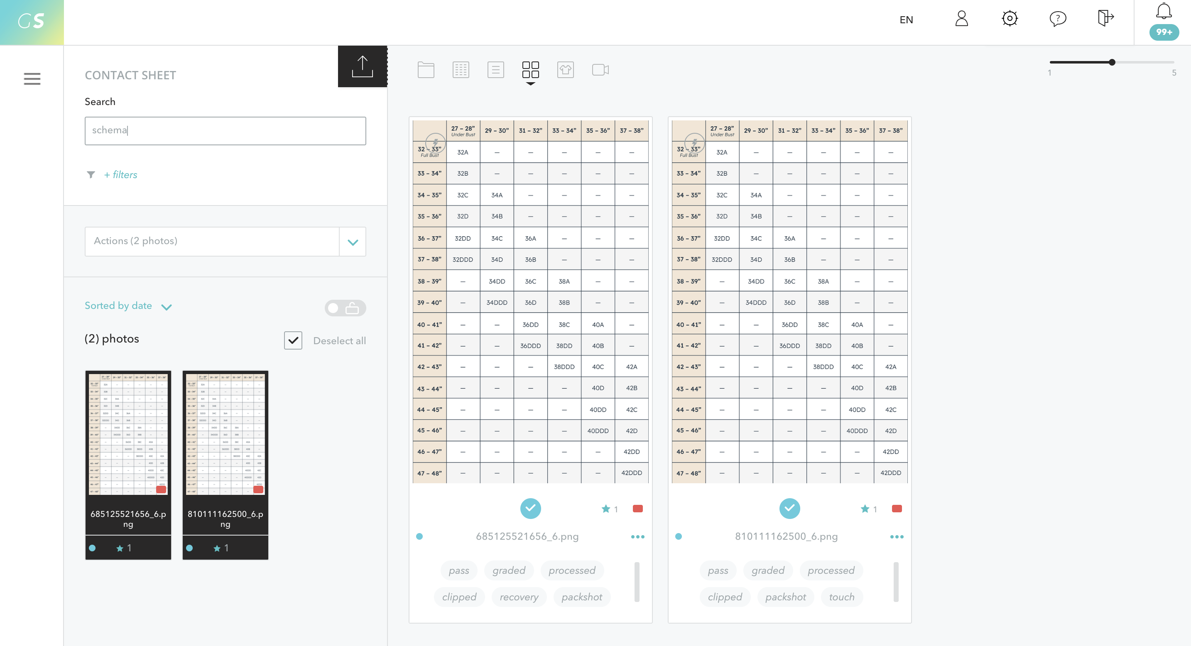This screenshot has width=1191, height=646.
Task: Toggle selection check on 685125521656_6.png card
Action: click(x=530, y=508)
